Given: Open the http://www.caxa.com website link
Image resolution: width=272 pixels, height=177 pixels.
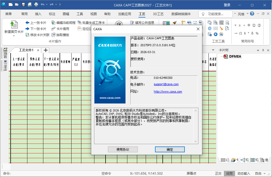Looking at the screenshot, I should pyautogui.click(x=168, y=92).
